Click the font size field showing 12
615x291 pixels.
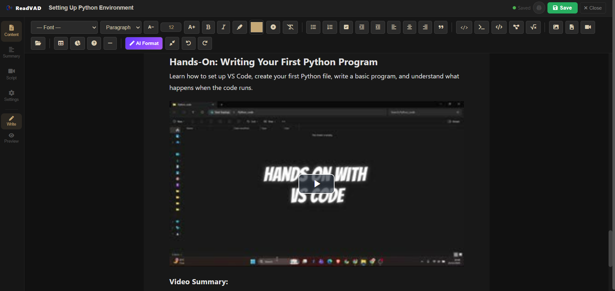(171, 27)
